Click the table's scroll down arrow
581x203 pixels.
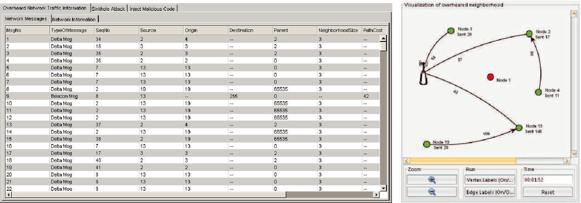pos(383,188)
